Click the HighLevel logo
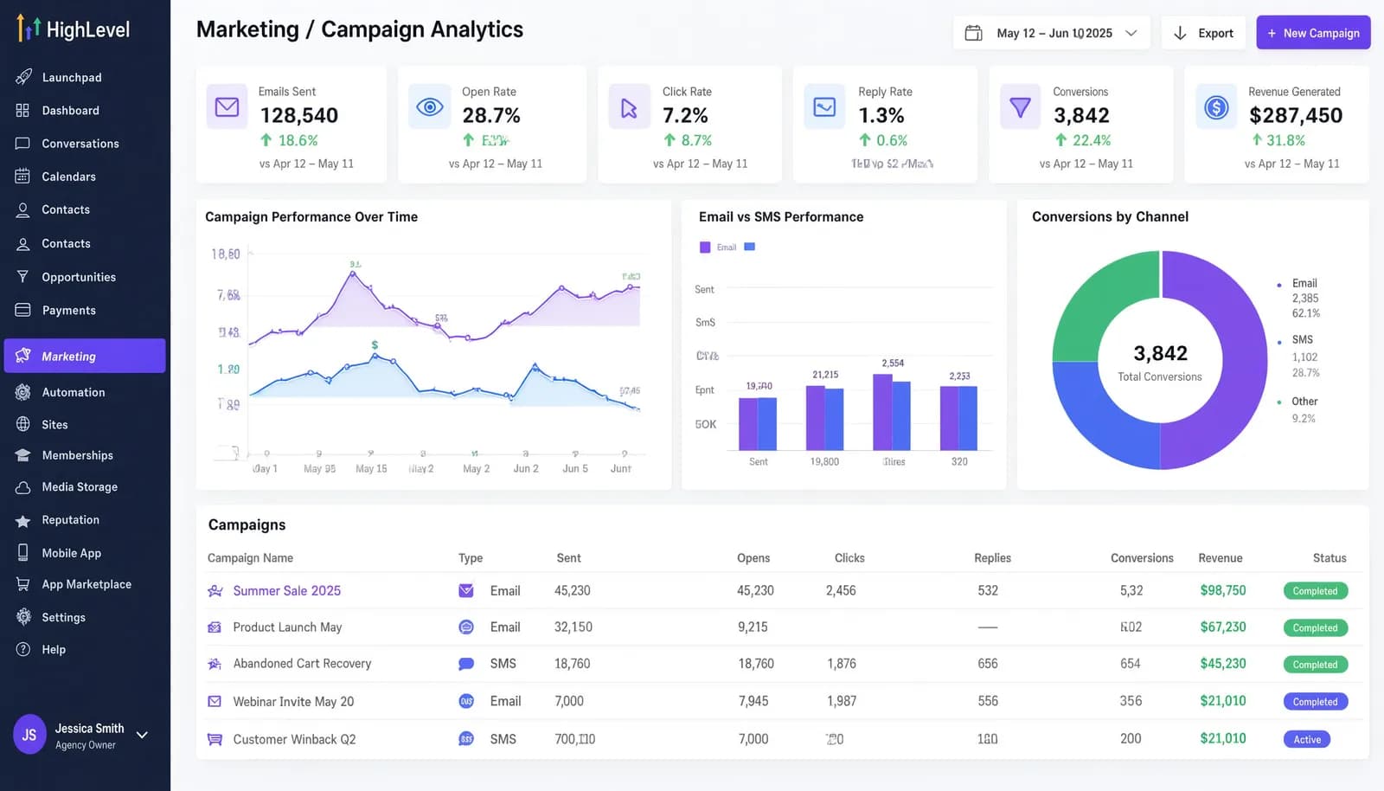The height and width of the screenshot is (791, 1384). coord(73,29)
